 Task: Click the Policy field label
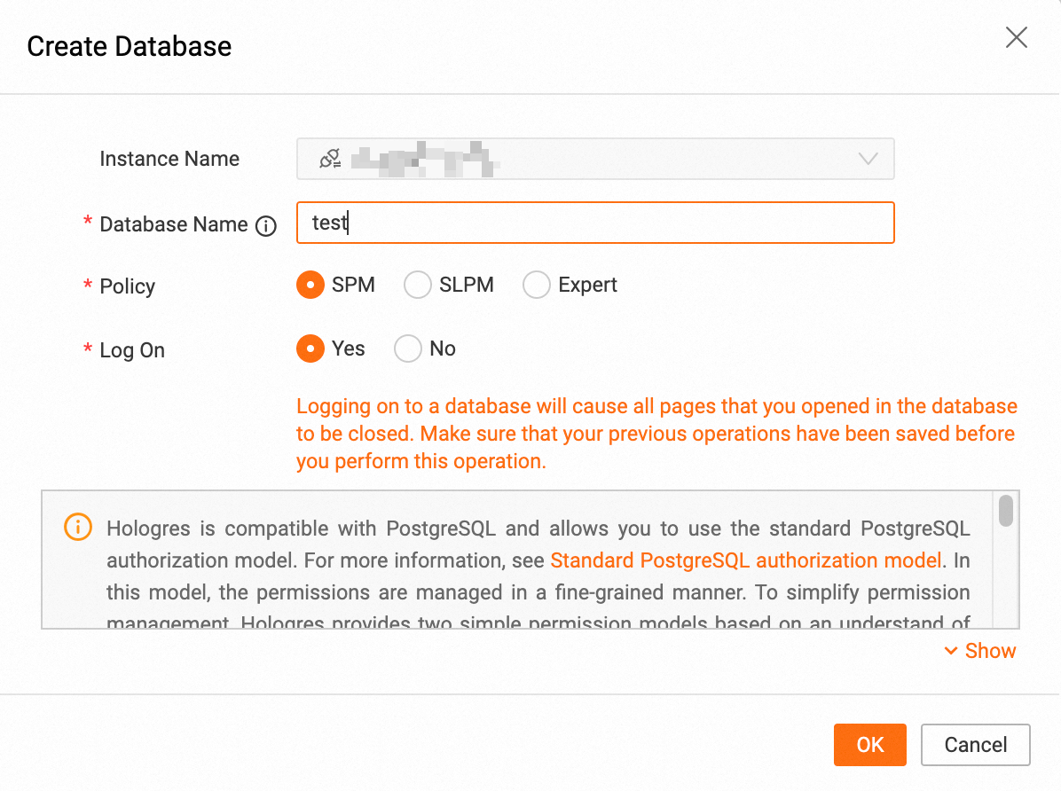point(127,286)
